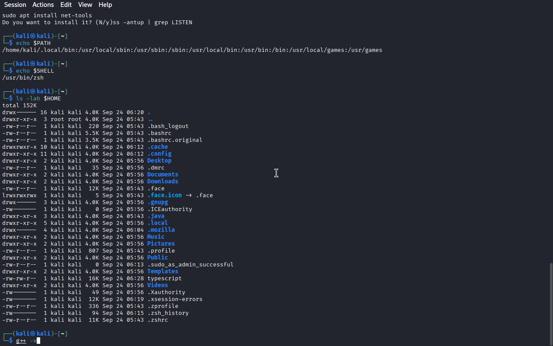Open the Session menu
553x346 pixels.
tap(15, 5)
